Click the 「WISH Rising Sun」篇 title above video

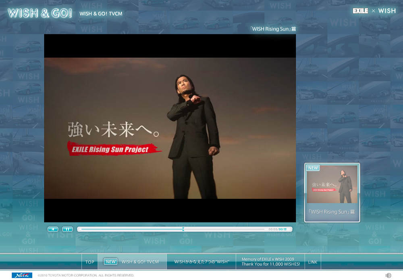coord(273,29)
